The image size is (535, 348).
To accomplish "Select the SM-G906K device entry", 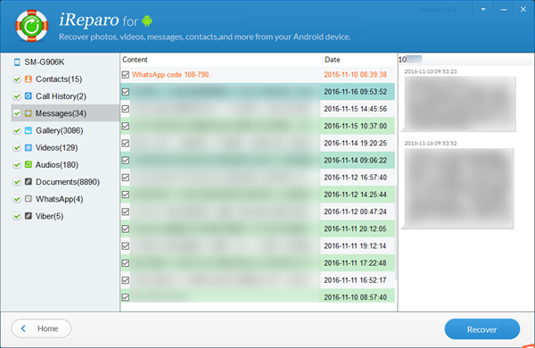I will (45, 62).
